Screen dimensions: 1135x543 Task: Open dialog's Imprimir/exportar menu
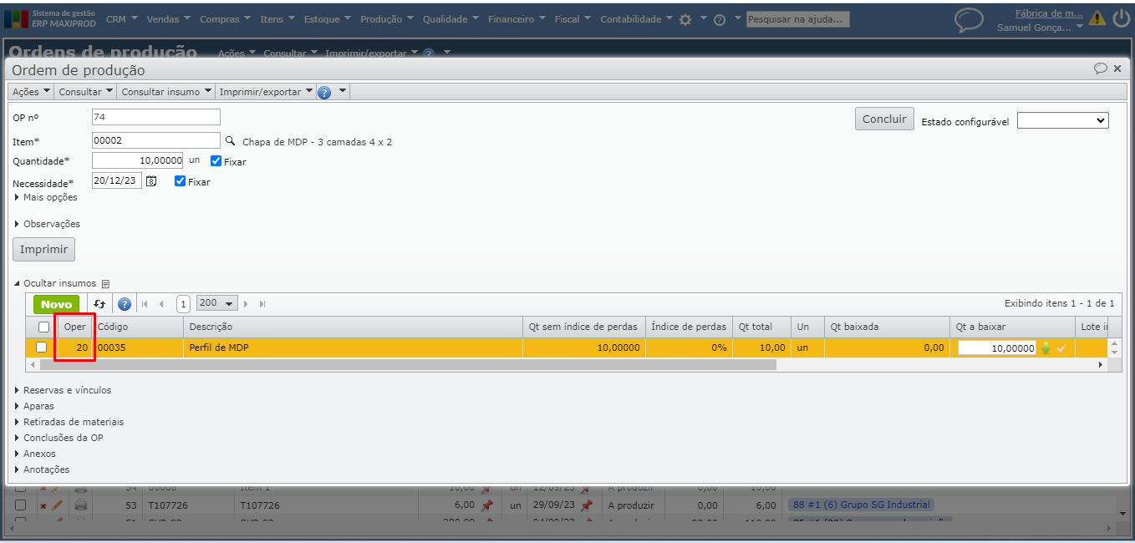coord(266,92)
